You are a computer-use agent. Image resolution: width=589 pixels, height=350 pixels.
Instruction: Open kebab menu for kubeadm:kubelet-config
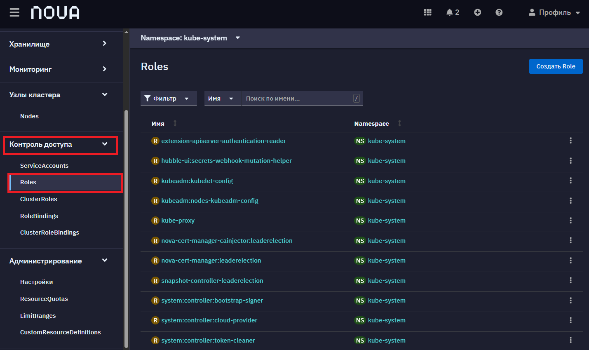pos(570,181)
